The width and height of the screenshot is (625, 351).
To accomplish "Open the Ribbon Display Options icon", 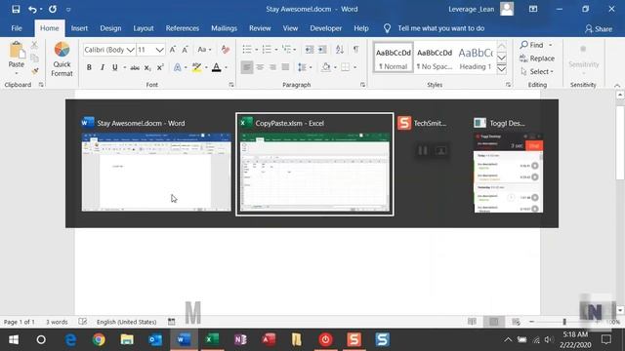I will [x=533, y=9].
